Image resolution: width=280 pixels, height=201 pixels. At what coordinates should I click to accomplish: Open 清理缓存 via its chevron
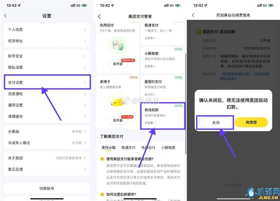85,117
